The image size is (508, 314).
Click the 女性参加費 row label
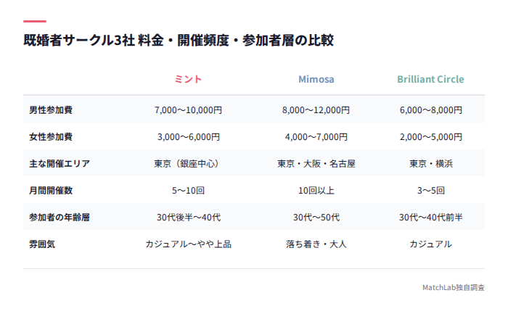click(51, 136)
